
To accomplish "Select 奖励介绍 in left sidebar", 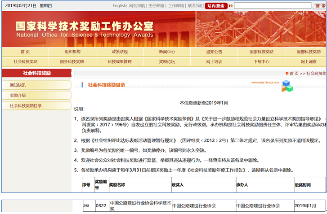I will pyautogui.click(x=36, y=96).
